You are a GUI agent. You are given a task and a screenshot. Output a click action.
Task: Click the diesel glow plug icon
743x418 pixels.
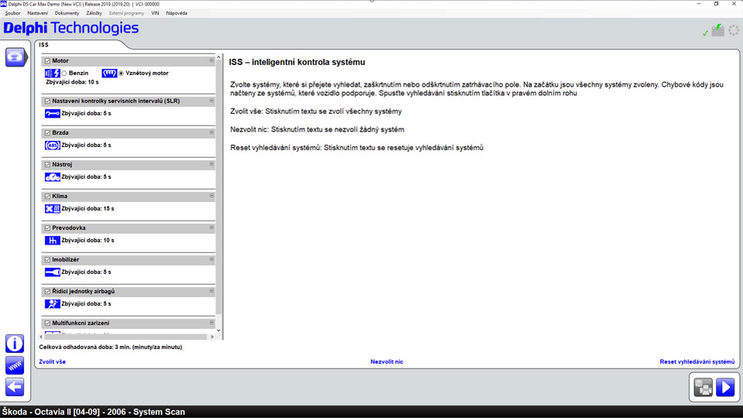pyautogui.click(x=109, y=73)
